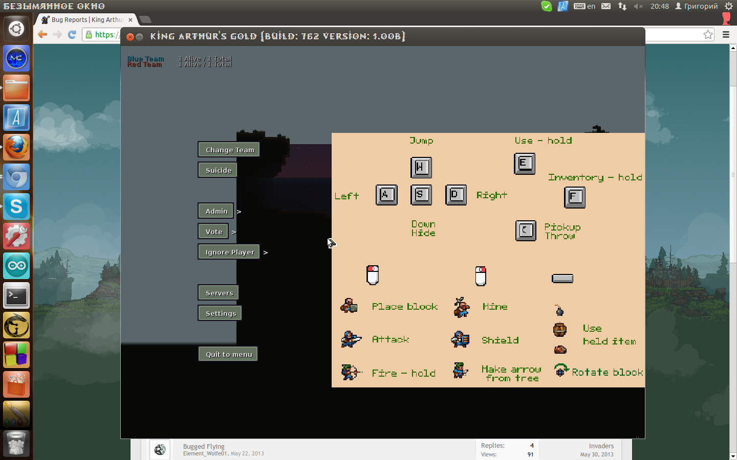737x460 pixels.
Task: Click the H key icon under Jump
Action: pos(421,167)
